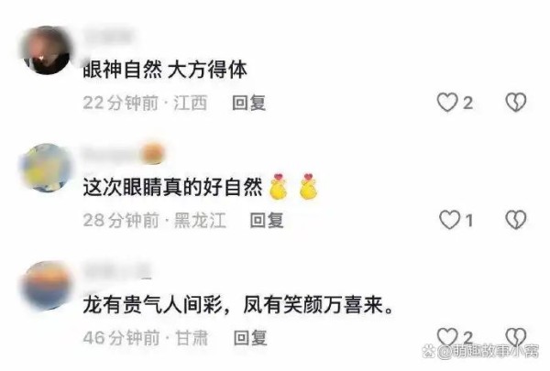550x371 pixels.
Task: Reply to the 22分钟前 江西 comment
Action: pos(248,104)
